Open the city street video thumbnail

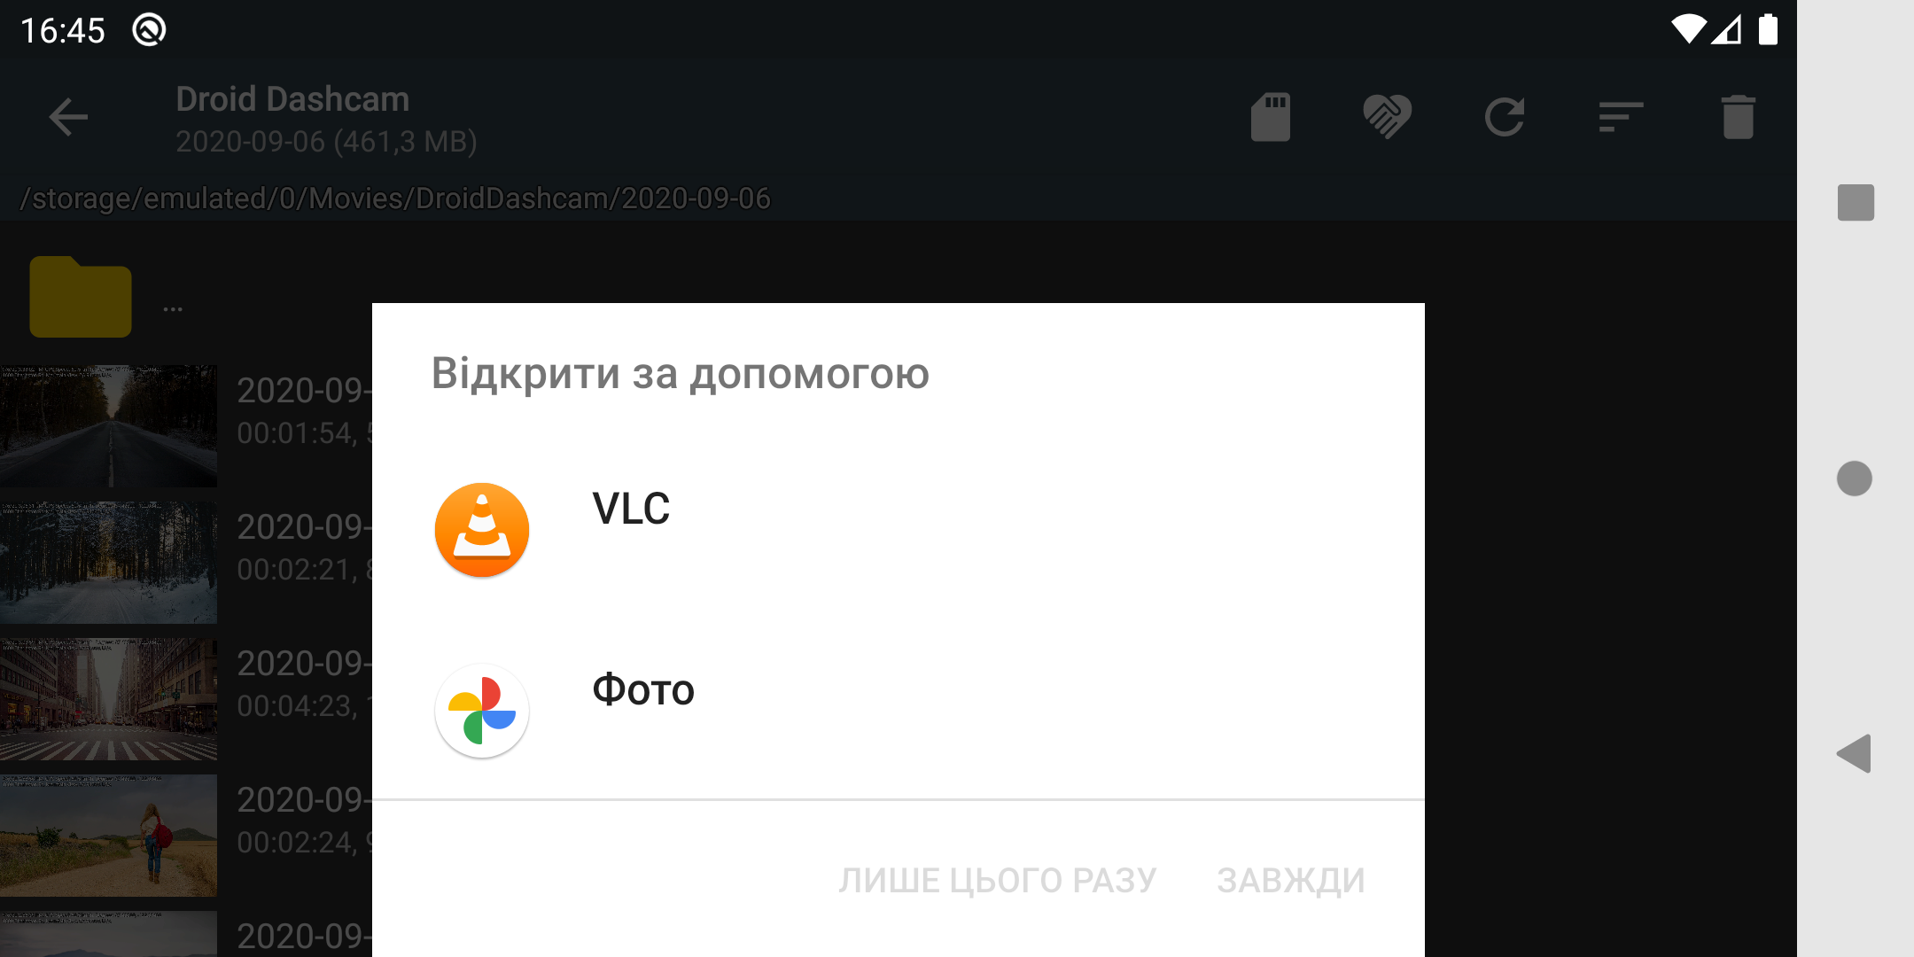pos(108,699)
